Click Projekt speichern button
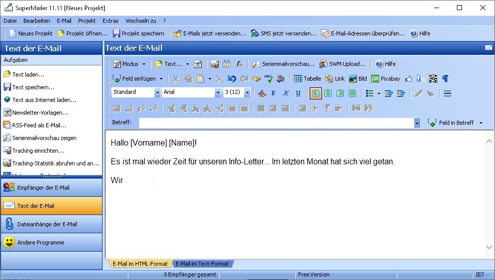This screenshot has width=495, height=280. [139, 33]
